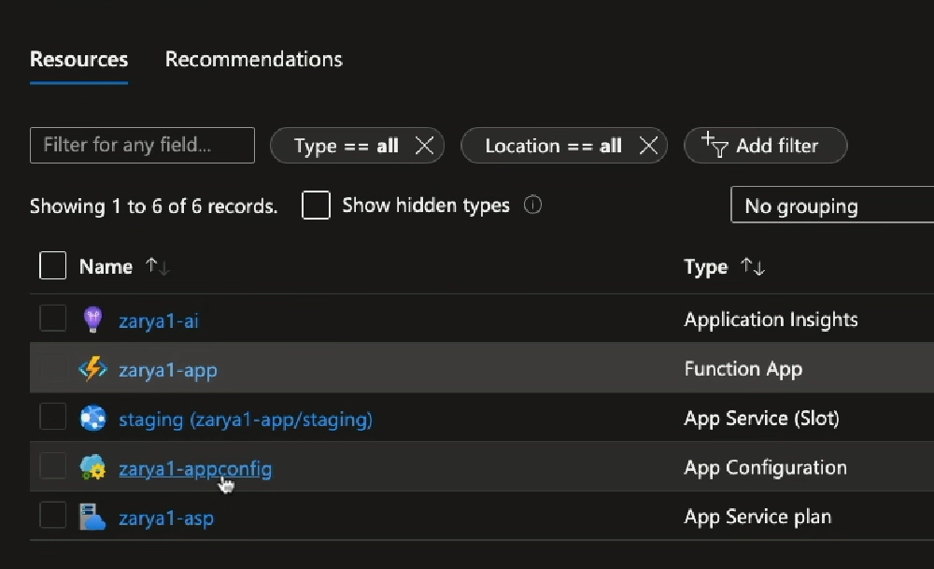The width and height of the screenshot is (934, 569).
Task: Click the App Configuration type cell
Action: coord(766,468)
